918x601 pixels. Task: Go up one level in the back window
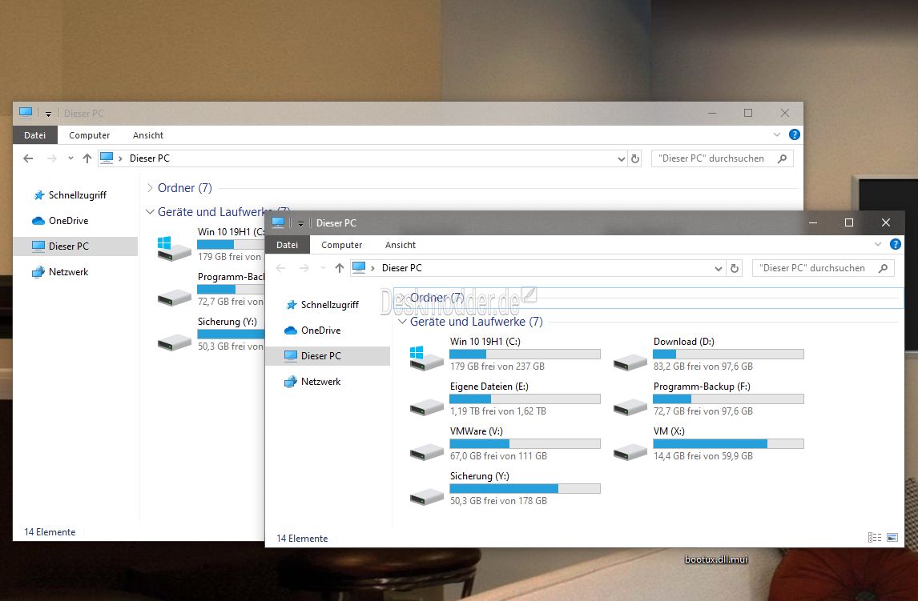click(87, 158)
